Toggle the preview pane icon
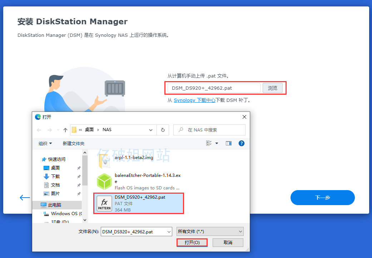The height and width of the screenshot is (258, 372). [x=229, y=143]
